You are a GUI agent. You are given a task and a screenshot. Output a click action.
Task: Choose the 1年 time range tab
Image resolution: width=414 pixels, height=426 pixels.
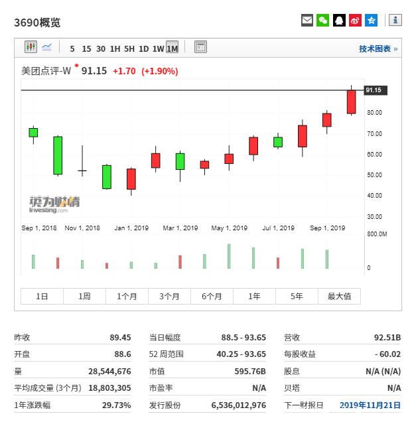click(x=254, y=296)
